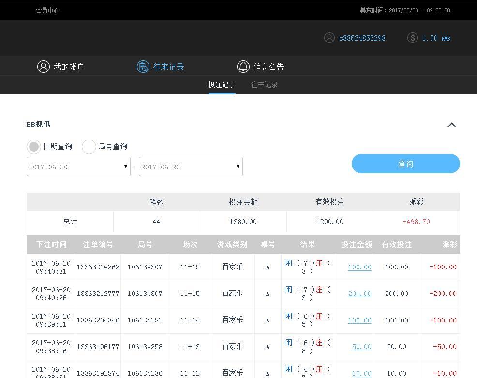Open the 100.00 bet link for order 13363214262
This screenshot has width=477, height=378.
click(359, 267)
